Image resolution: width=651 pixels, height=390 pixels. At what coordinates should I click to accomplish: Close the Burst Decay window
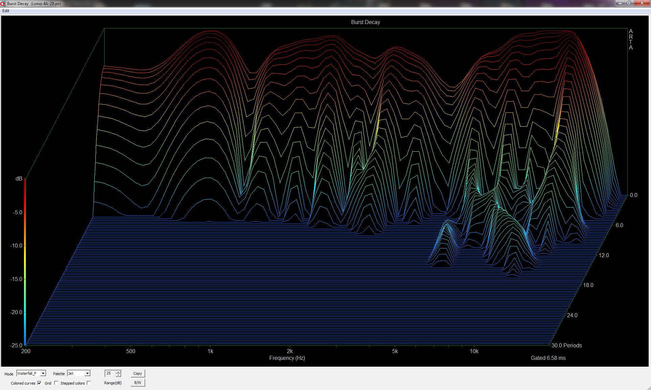[x=641, y=3]
